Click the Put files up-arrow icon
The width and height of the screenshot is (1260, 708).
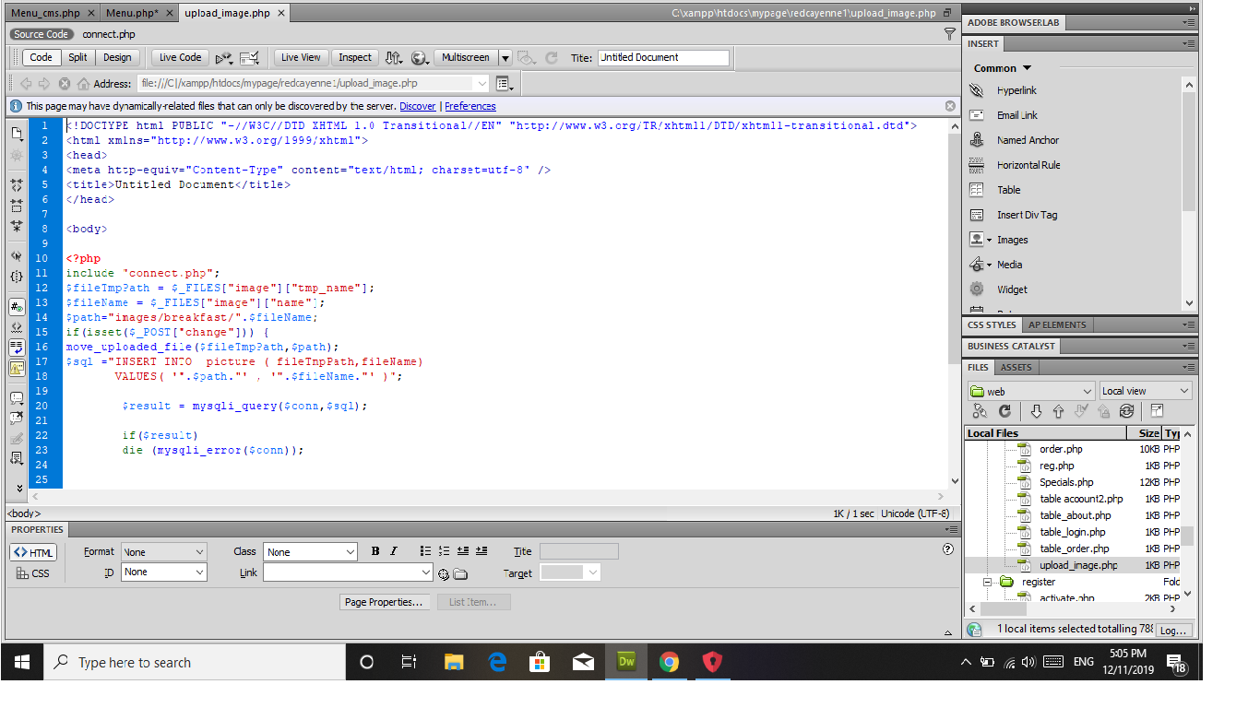tap(1058, 411)
